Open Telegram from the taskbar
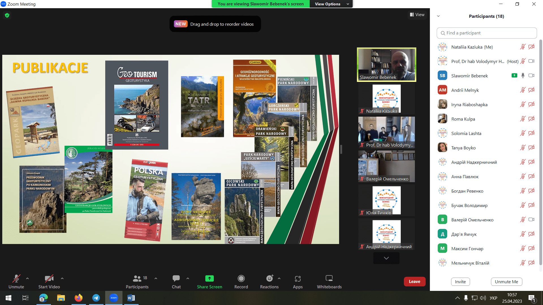This screenshot has width=543, height=305. click(x=96, y=298)
